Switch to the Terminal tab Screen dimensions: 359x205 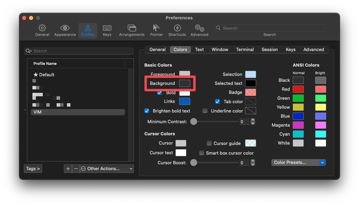[x=245, y=49]
